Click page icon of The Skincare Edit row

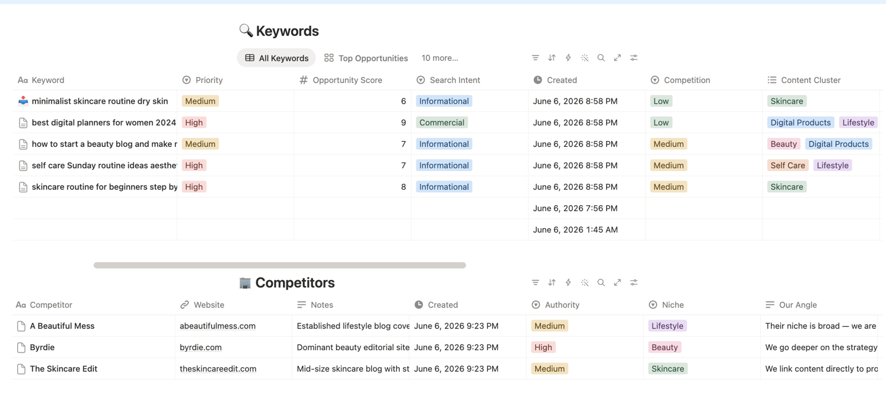pos(21,369)
